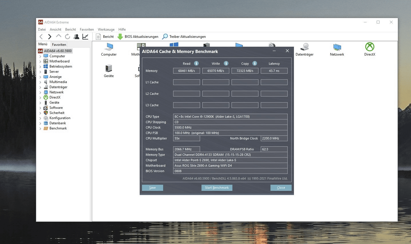Open the Computer icon in the main pane
Viewport: 411px width, 244px height.
click(x=109, y=50)
